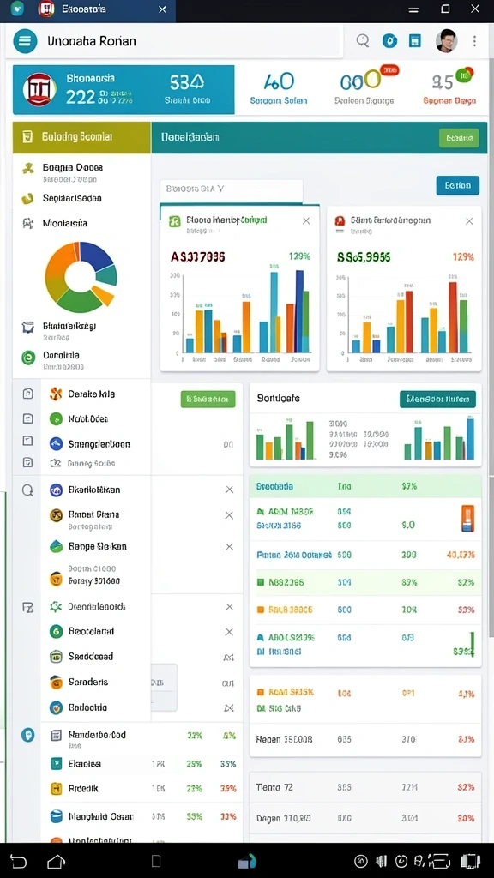Click blue icon beside Snengrieniooon
The width and height of the screenshot is (494, 878).
pyautogui.click(x=56, y=444)
